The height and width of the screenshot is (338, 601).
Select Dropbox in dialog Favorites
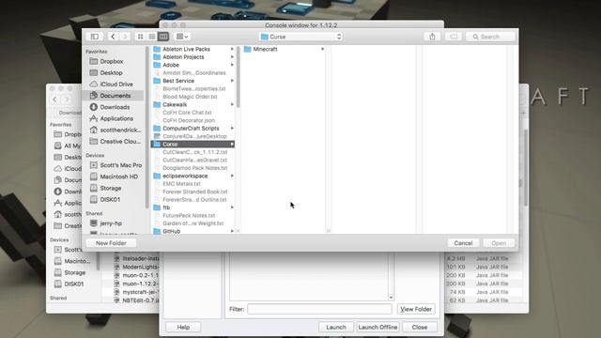[112, 61]
